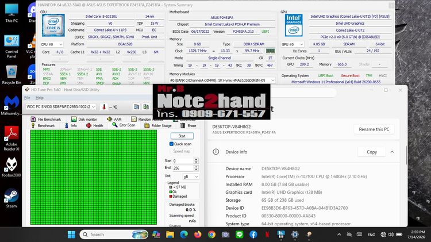
Task: Open the GPU #0 selector in HWiNFO
Action: point(293,44)
